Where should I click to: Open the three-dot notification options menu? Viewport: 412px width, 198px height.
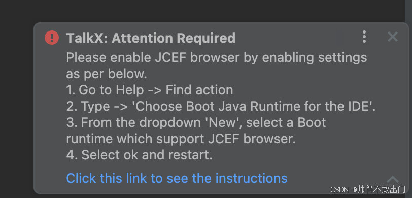364,37
